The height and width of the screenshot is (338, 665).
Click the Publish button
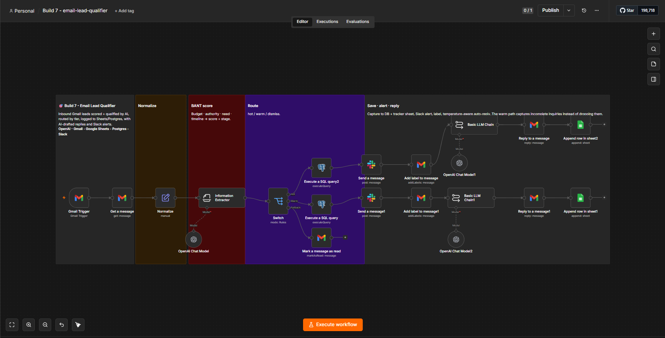tap(550, 11)
